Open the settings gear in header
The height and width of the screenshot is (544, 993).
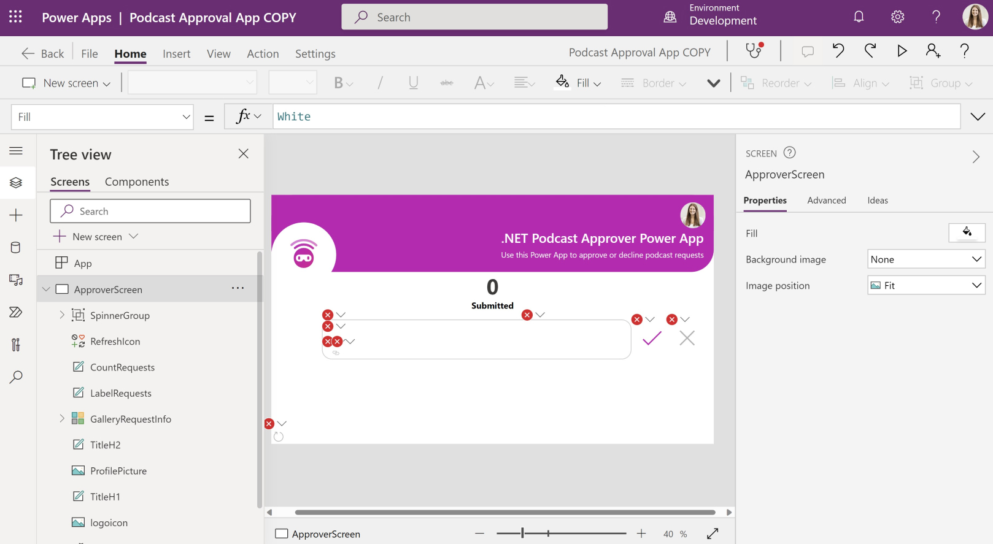pyautogui.click(x=897, y=17)
